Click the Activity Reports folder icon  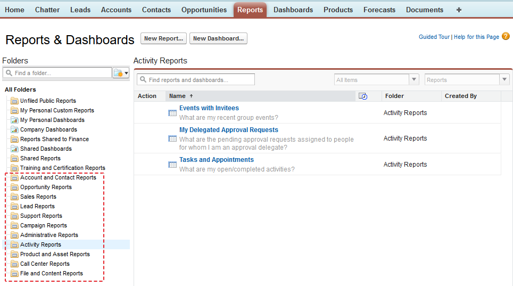14,244
